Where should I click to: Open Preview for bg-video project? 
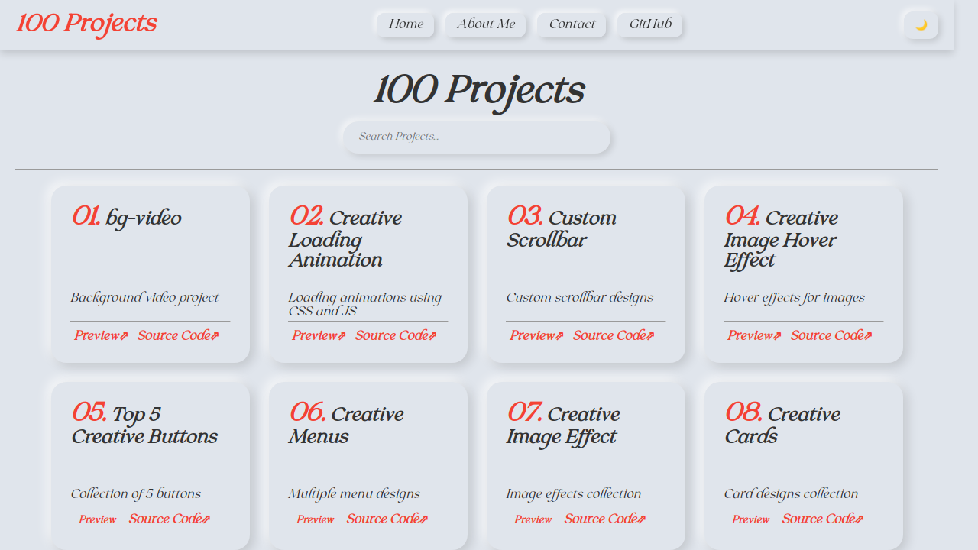[x=96, y=335]
